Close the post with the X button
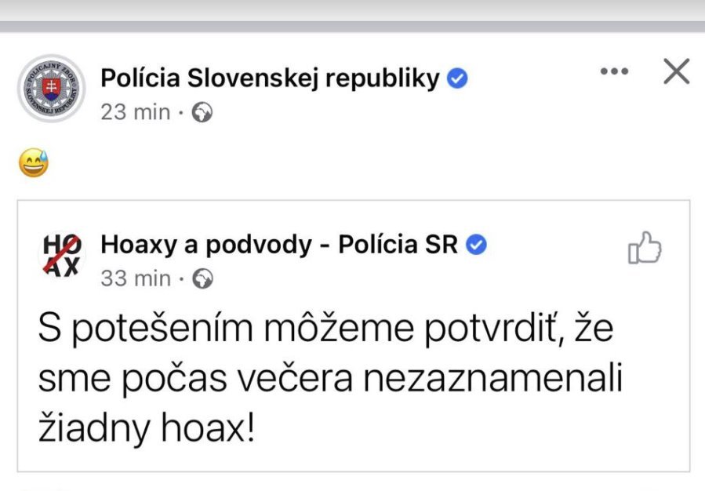705x491 pixels. click(x=676, y=72)
